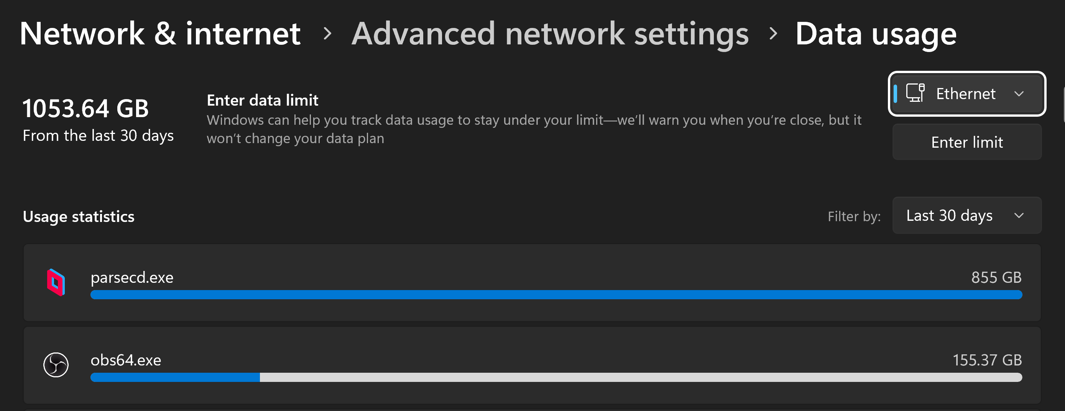This screenshot has width=1065, height=411.
Task: Click the Filter by label
Action: pos(854,216)
